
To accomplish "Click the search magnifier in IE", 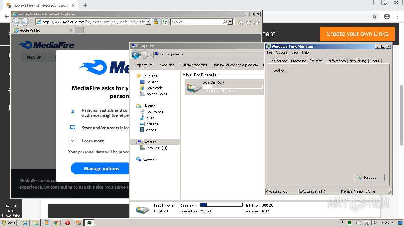I will [x=225, y=22].
